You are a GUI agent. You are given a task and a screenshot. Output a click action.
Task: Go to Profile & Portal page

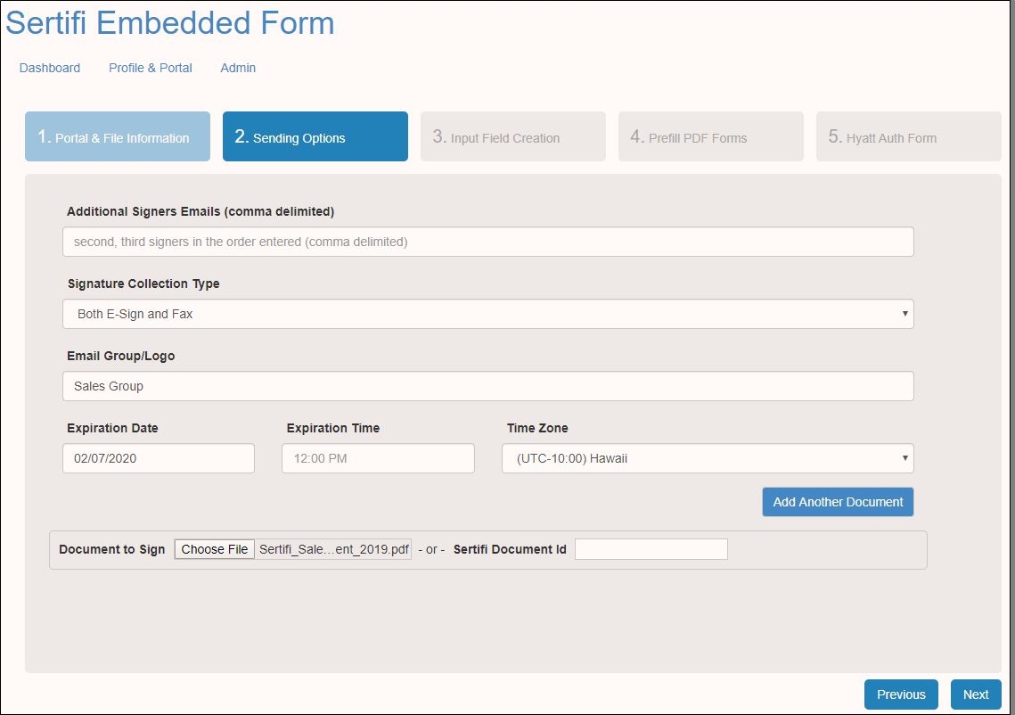tap(151, 68)
